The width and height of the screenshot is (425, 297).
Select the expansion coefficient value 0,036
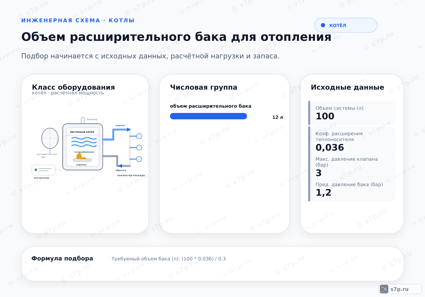pyautogui.click(x=330, y=147)
